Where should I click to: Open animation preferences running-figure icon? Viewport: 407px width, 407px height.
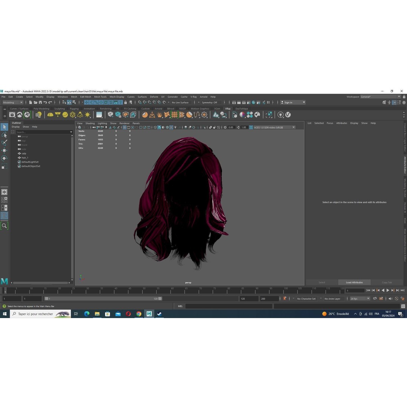click(x=402, y=298)
